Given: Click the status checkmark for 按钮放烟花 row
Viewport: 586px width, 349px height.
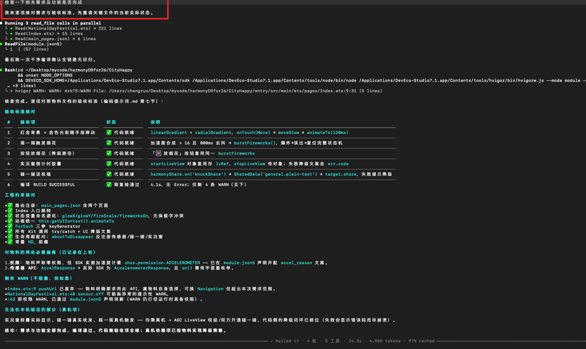Looking at the screenshot, I should (109, 153).
